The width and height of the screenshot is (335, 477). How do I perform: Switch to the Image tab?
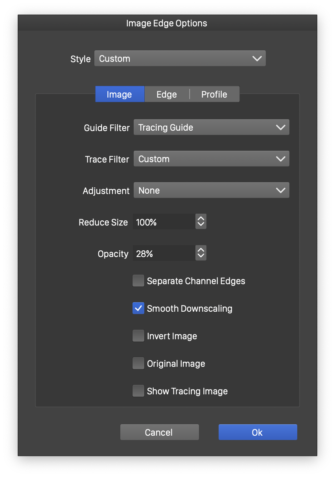(120, 94)
